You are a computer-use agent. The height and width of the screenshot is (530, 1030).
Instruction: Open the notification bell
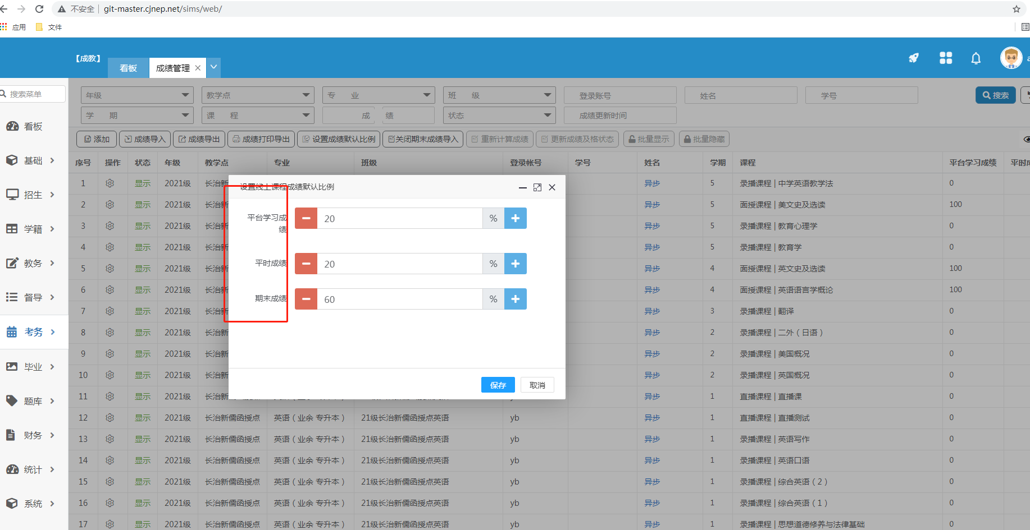coord(976,58)
